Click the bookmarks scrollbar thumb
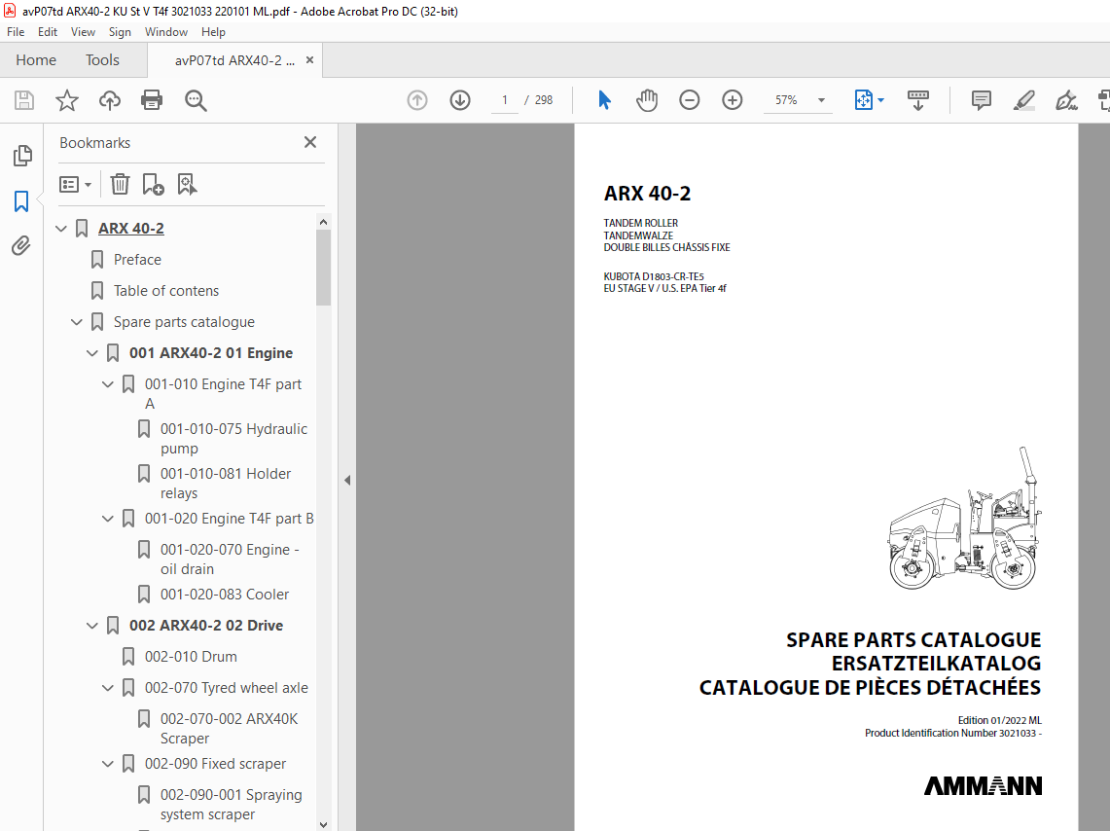The height and width of the screenshot is (831, 1110). tap(324, 268)
